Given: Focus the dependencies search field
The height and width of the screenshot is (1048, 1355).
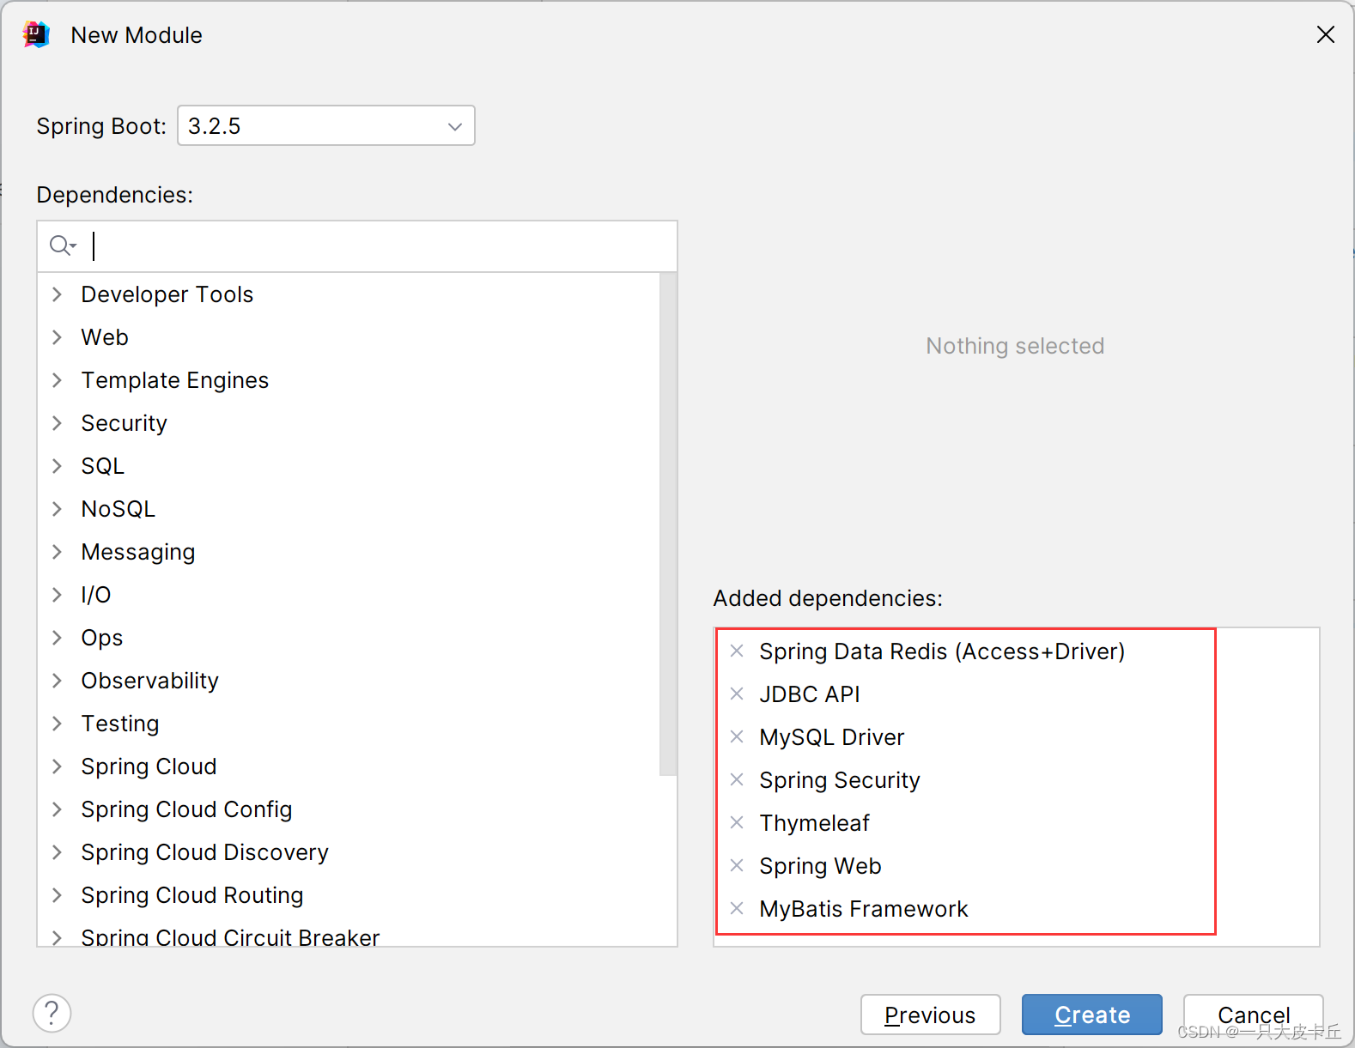Looking at the screenshot, I should [x=357, y=246].
